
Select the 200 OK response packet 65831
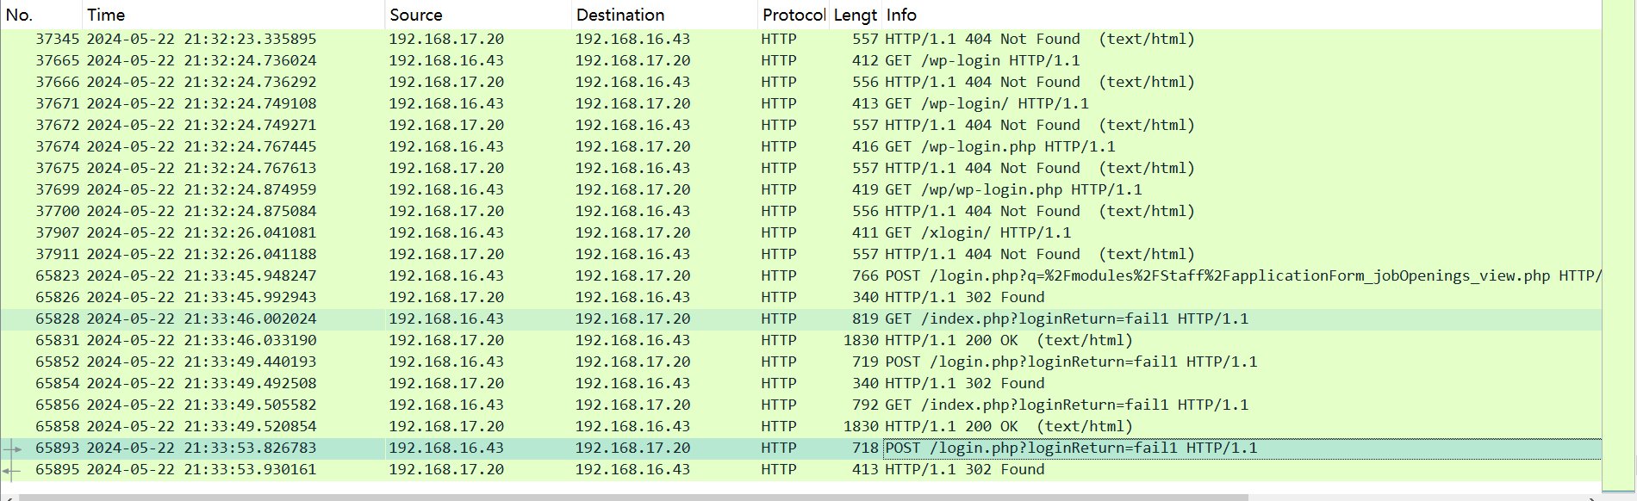[x=603, y=340]
